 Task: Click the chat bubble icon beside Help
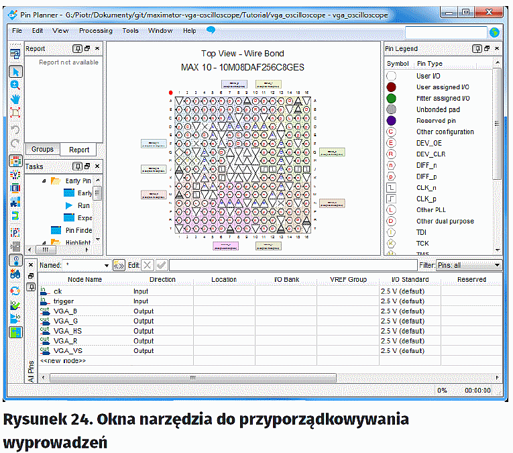click(211, 30)
